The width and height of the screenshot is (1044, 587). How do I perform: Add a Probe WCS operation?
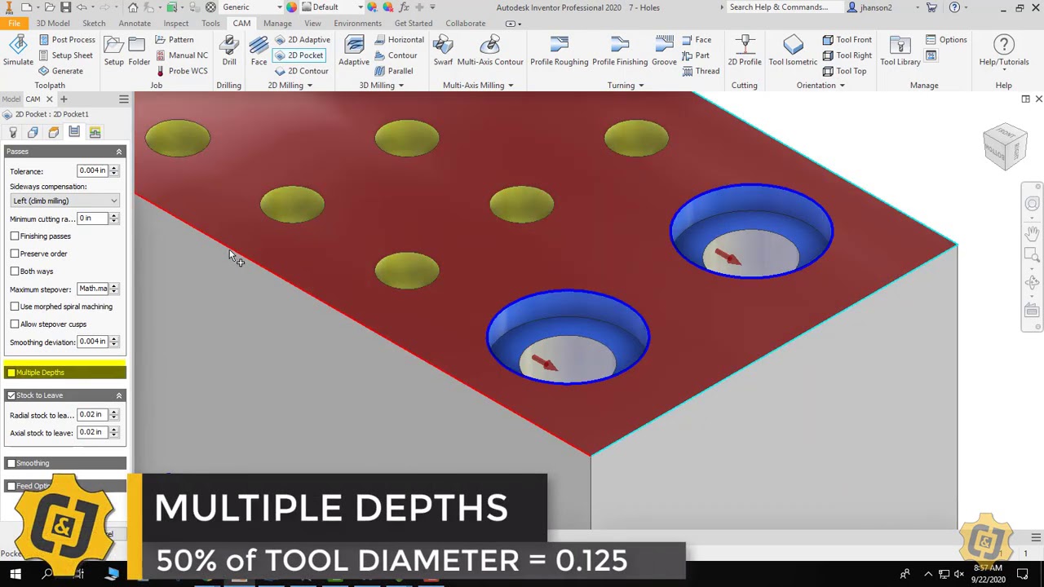(181, 71)
